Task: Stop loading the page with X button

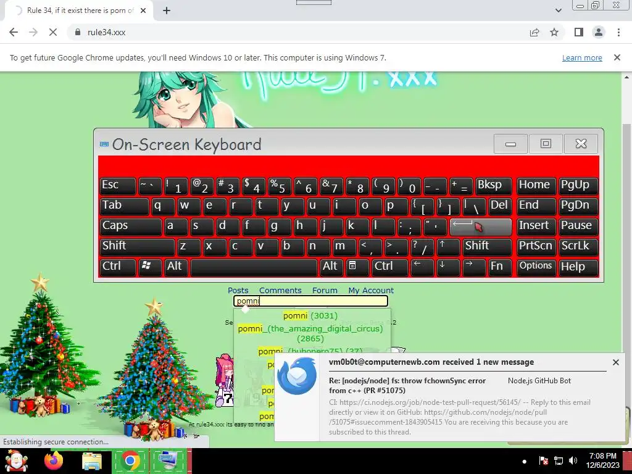Action: (x=53, y=32)
